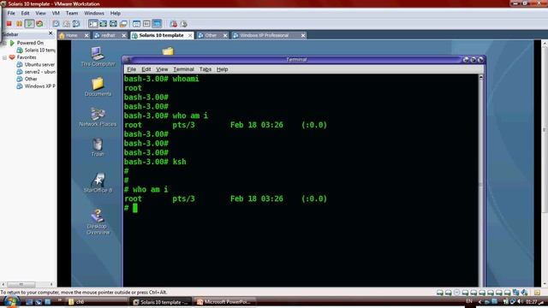
Task: Click the sidebar horizontal scrollbar
Action: pyautogui.click(x=27, y=284)
